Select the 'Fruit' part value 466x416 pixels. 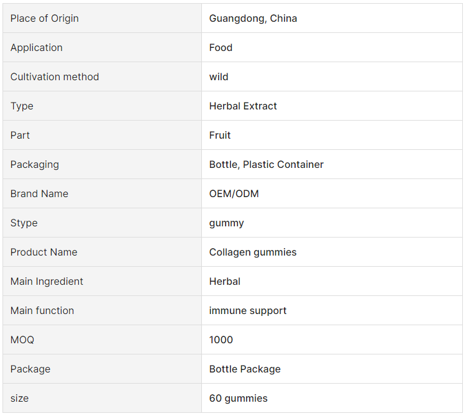220,136
